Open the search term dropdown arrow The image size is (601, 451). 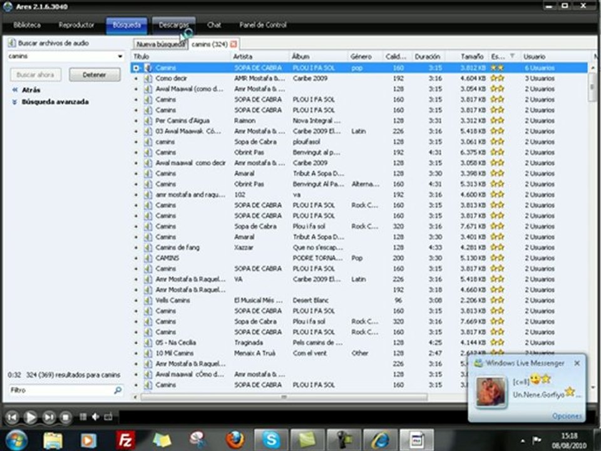[x=120, y=56]
